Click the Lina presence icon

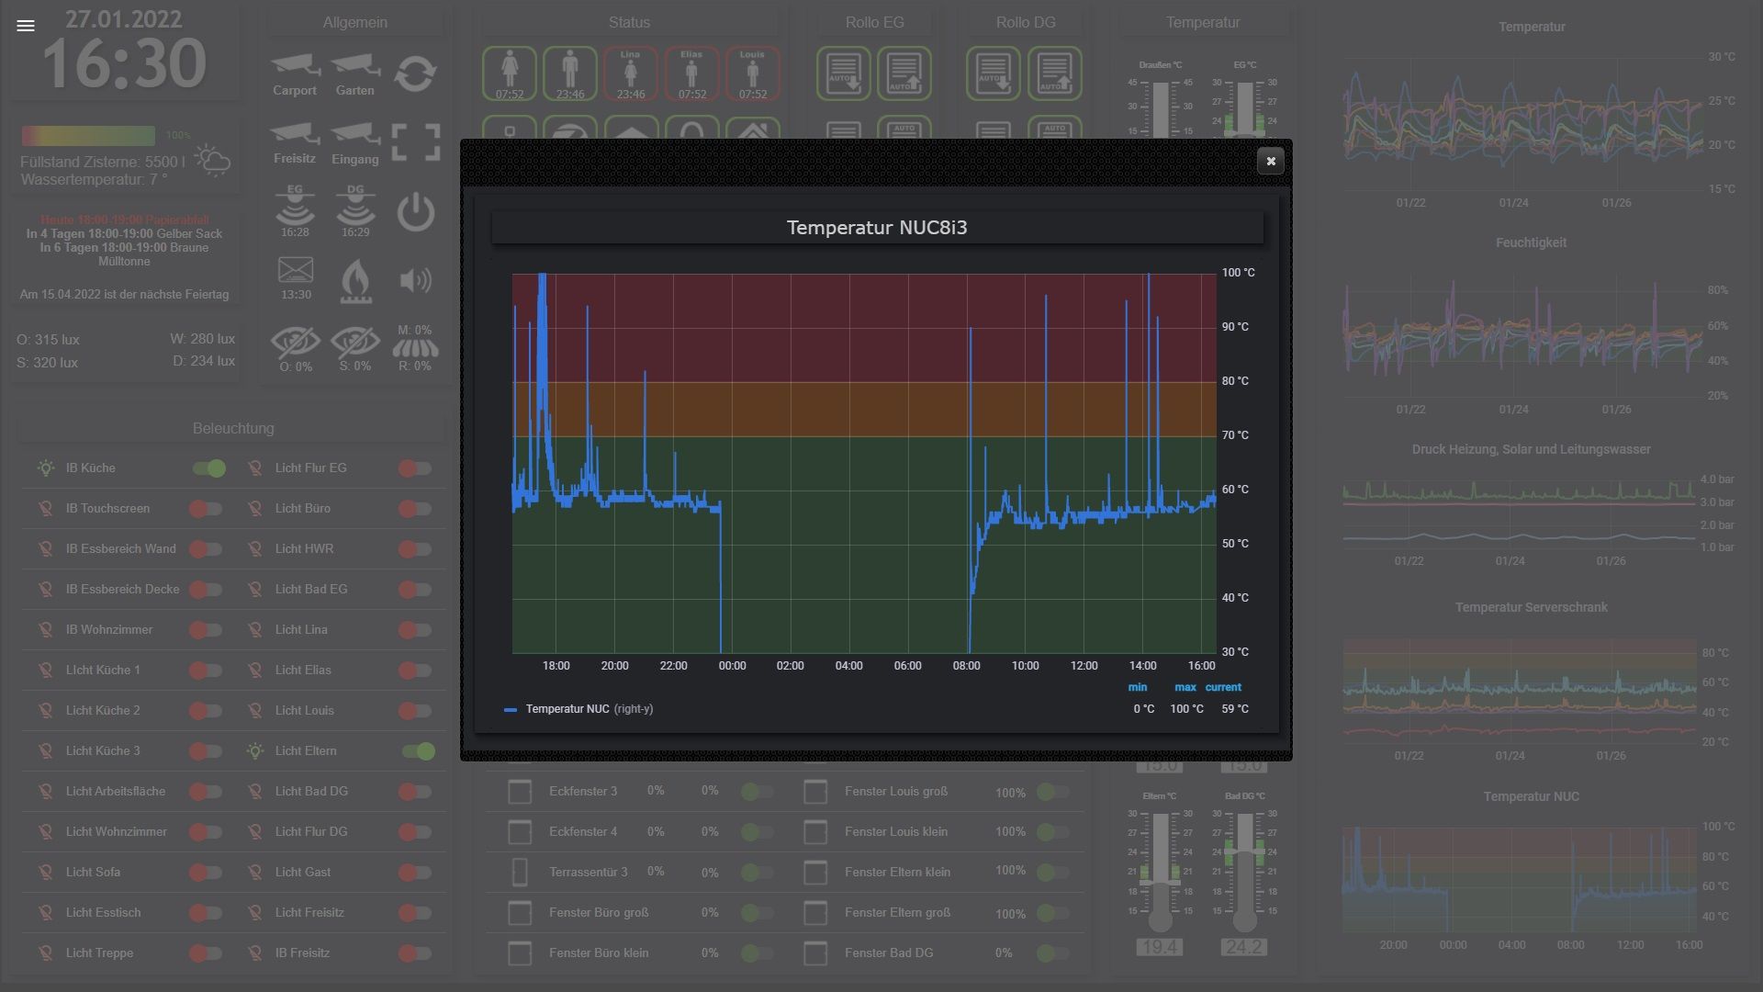pyautogui.click(x=631, y=73)
